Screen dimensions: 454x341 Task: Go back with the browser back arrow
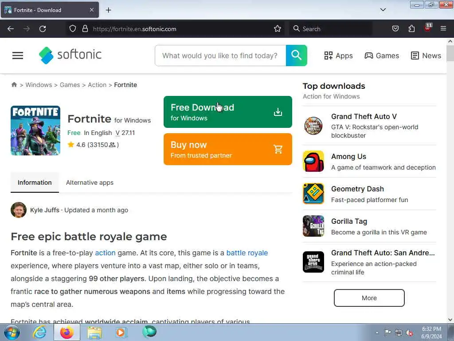11,29
